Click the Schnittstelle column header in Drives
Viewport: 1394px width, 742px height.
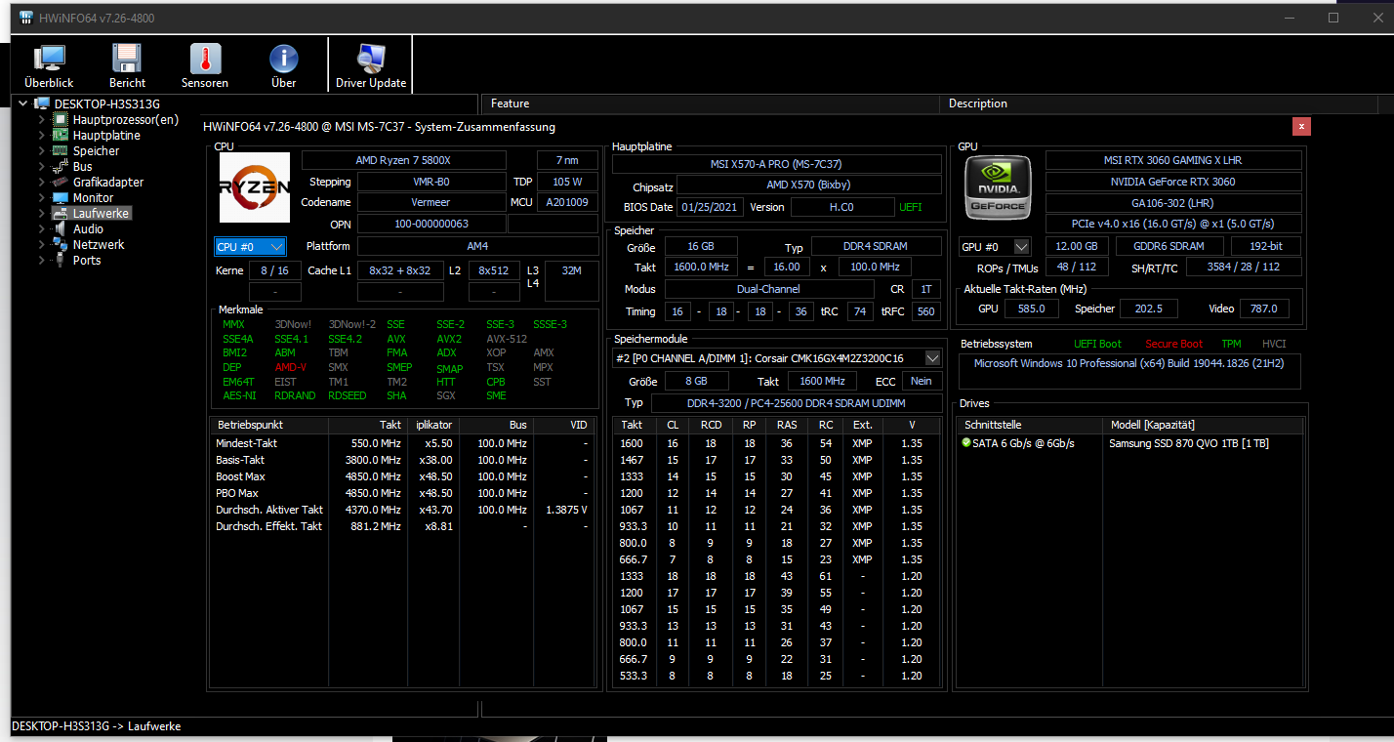[x=1029, y=426]
